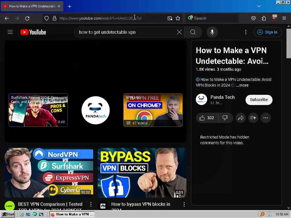The height and width of the screenshot is (218, 291).
Task: Clear the YouTube search query
Action: click(179, 32)
